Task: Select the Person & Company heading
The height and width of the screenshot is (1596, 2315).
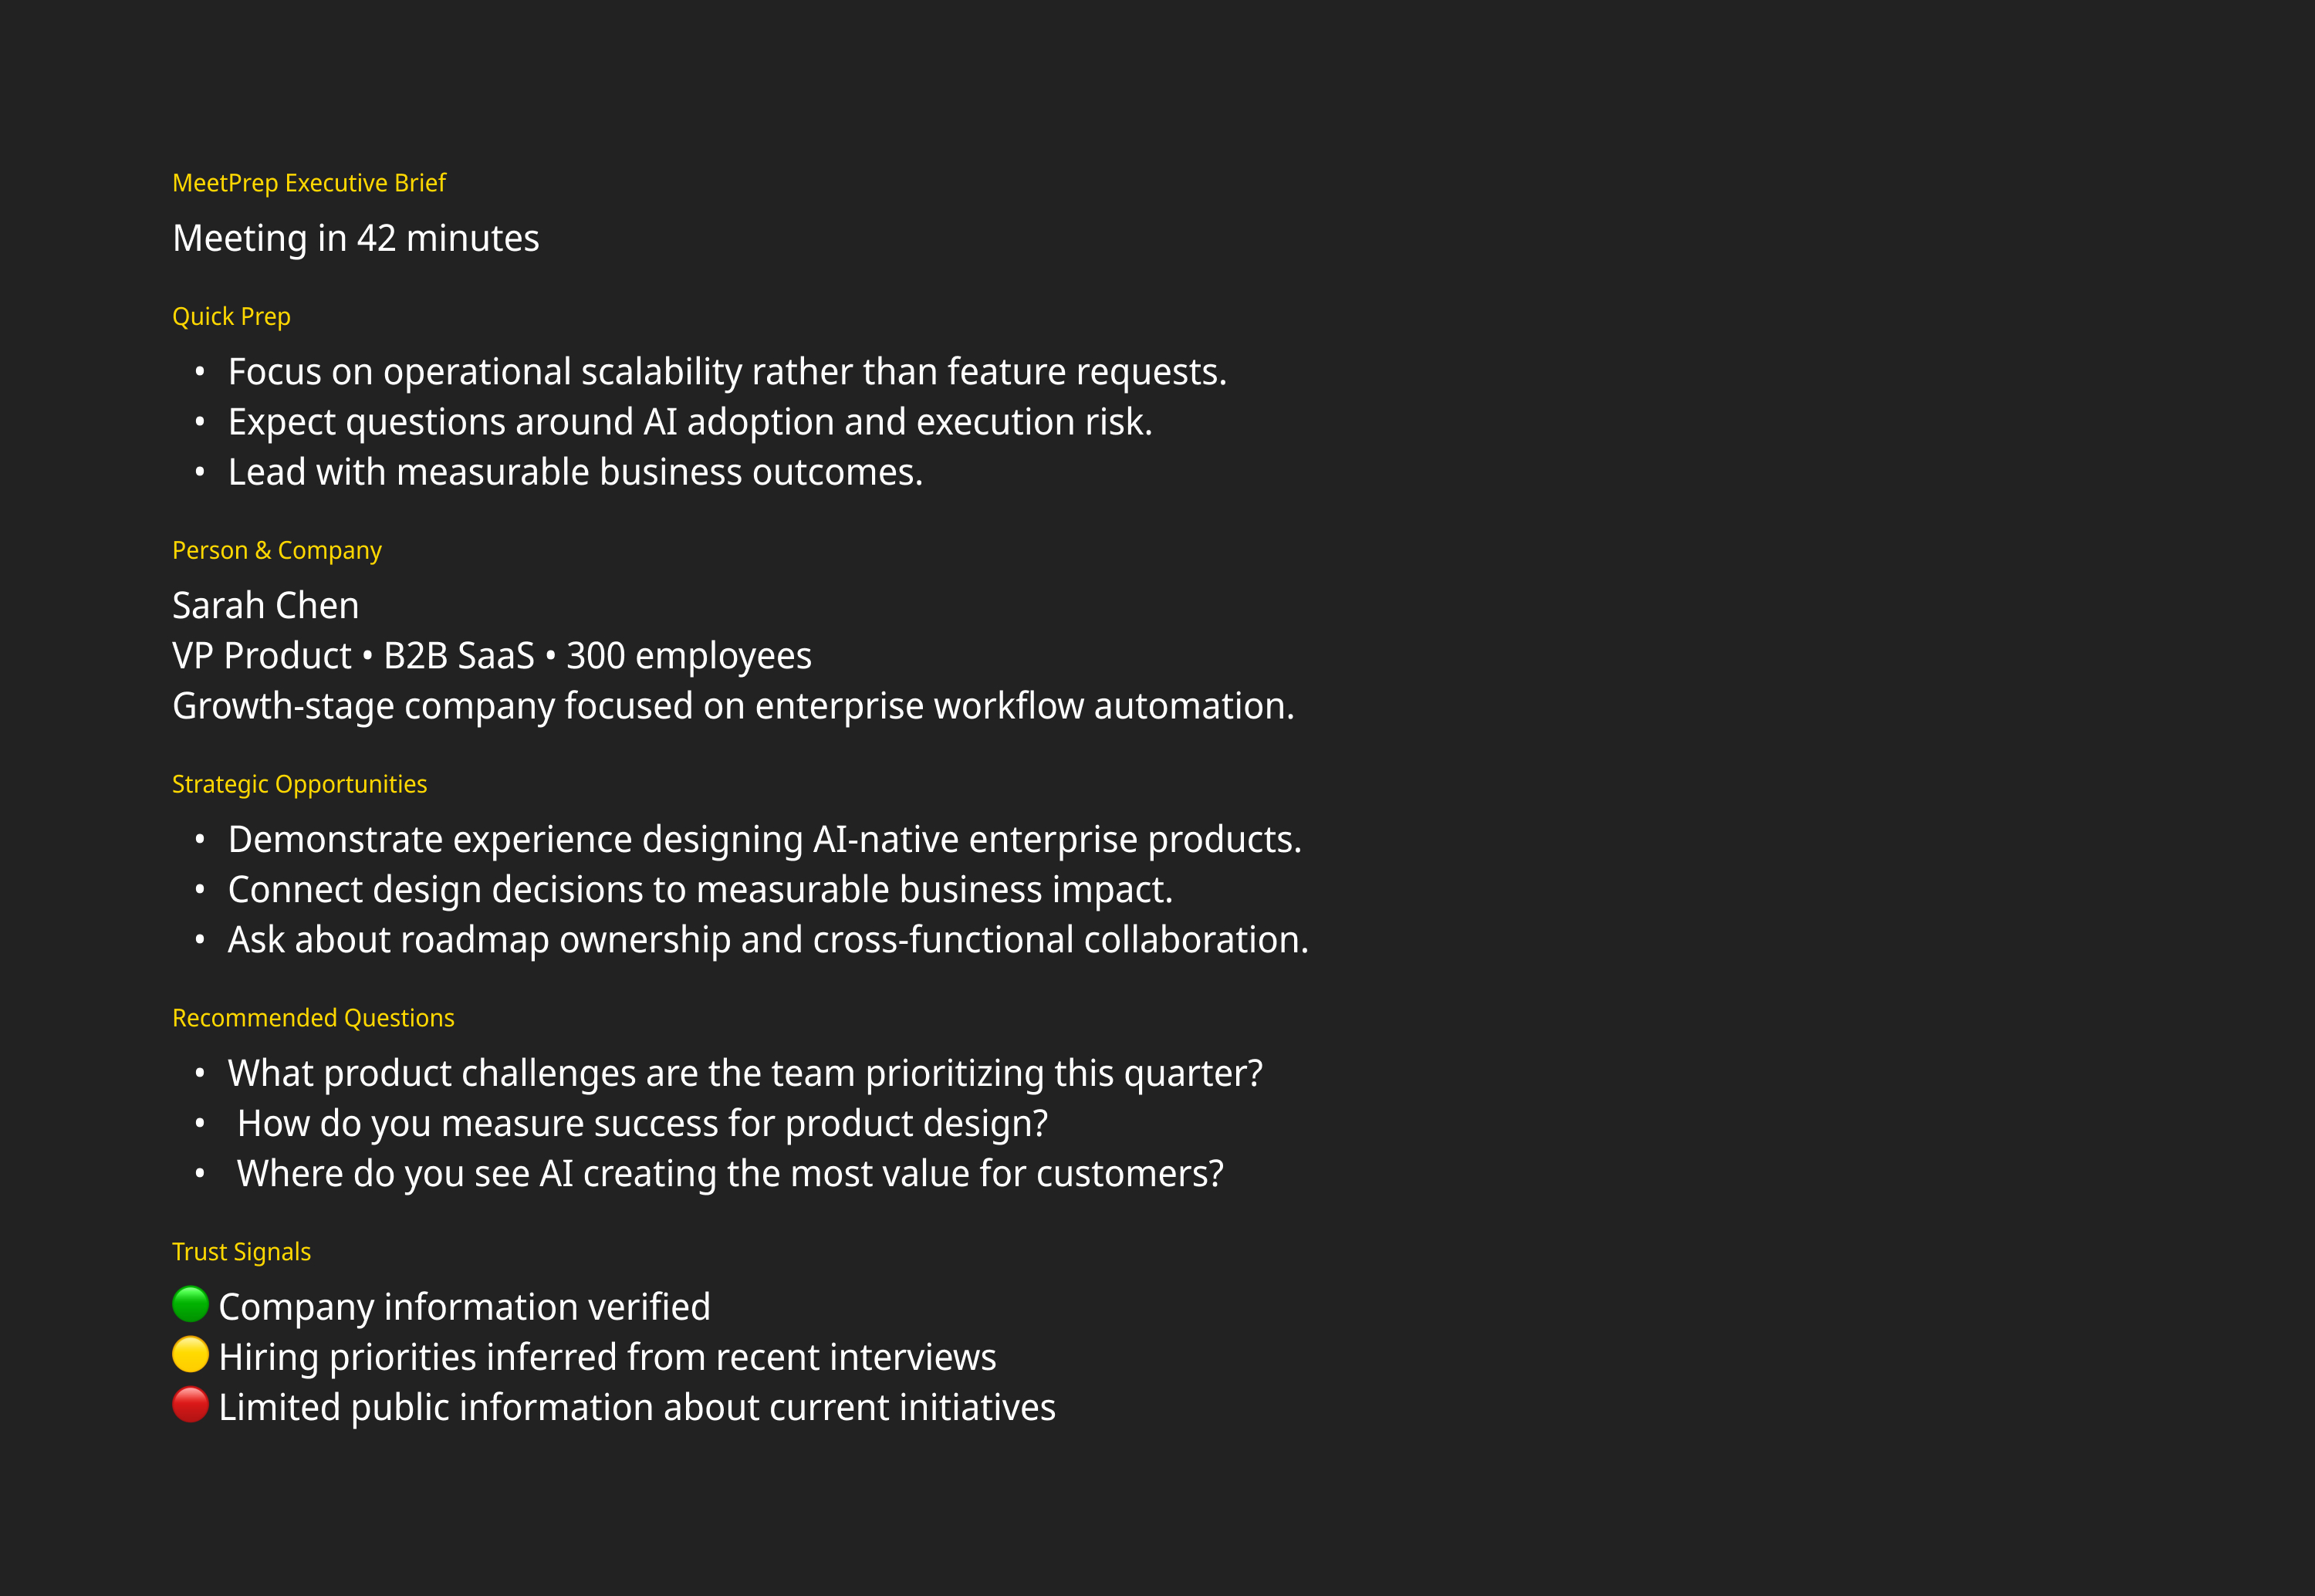Action: coord(277,550)
